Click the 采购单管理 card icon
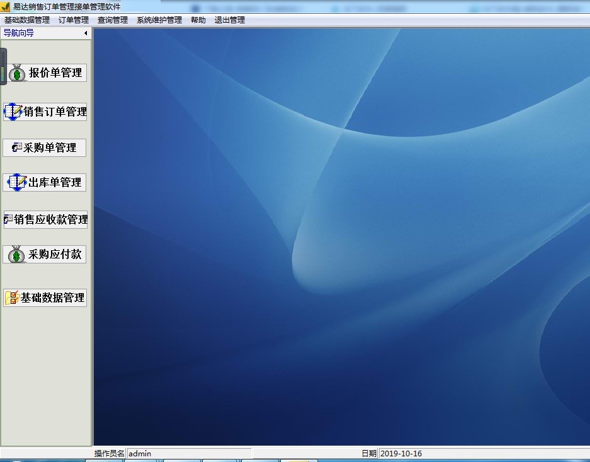The image size is (590, 462). click(x=17, y=147)
